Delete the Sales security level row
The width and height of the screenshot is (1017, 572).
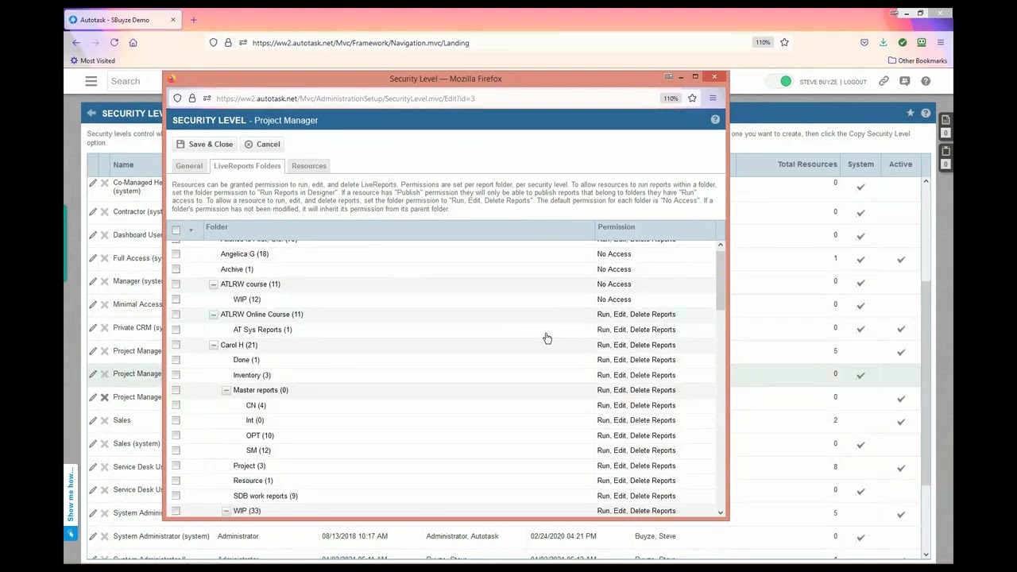[x=104, y=420]
